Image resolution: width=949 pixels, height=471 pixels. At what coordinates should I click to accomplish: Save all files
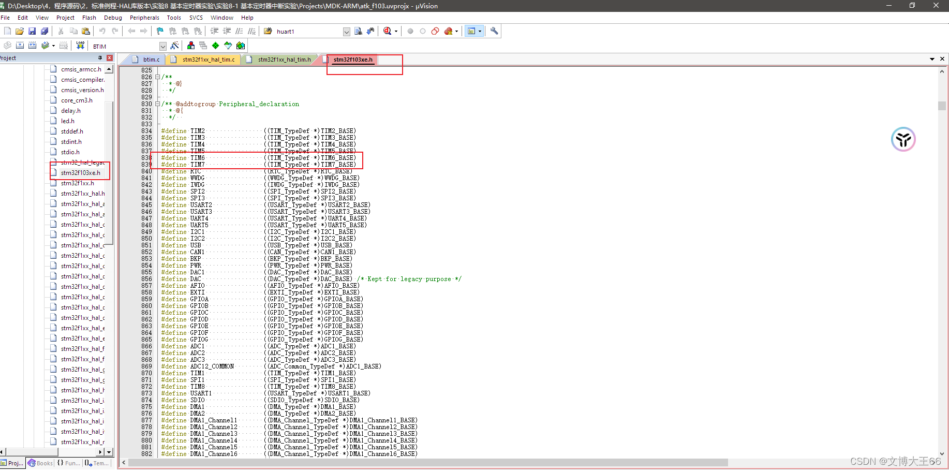45,31
